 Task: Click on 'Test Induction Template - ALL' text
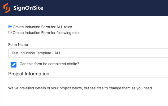pyautogui.click(x=36, y=53)
